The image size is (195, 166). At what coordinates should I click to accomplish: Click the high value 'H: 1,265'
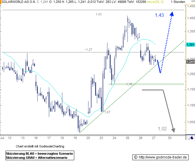click(68, 2)
